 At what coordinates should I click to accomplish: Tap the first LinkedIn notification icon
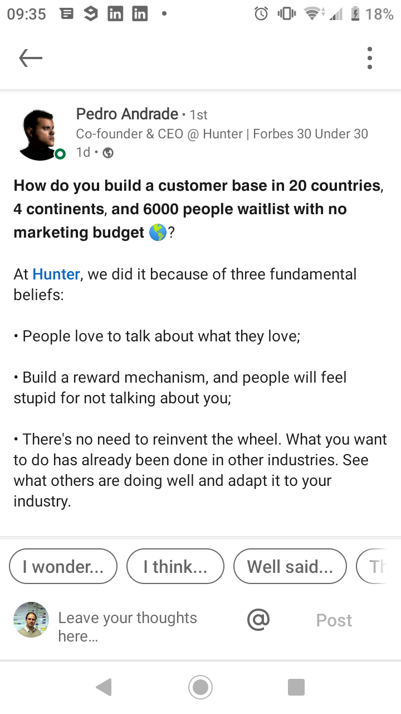click(115, 14)
